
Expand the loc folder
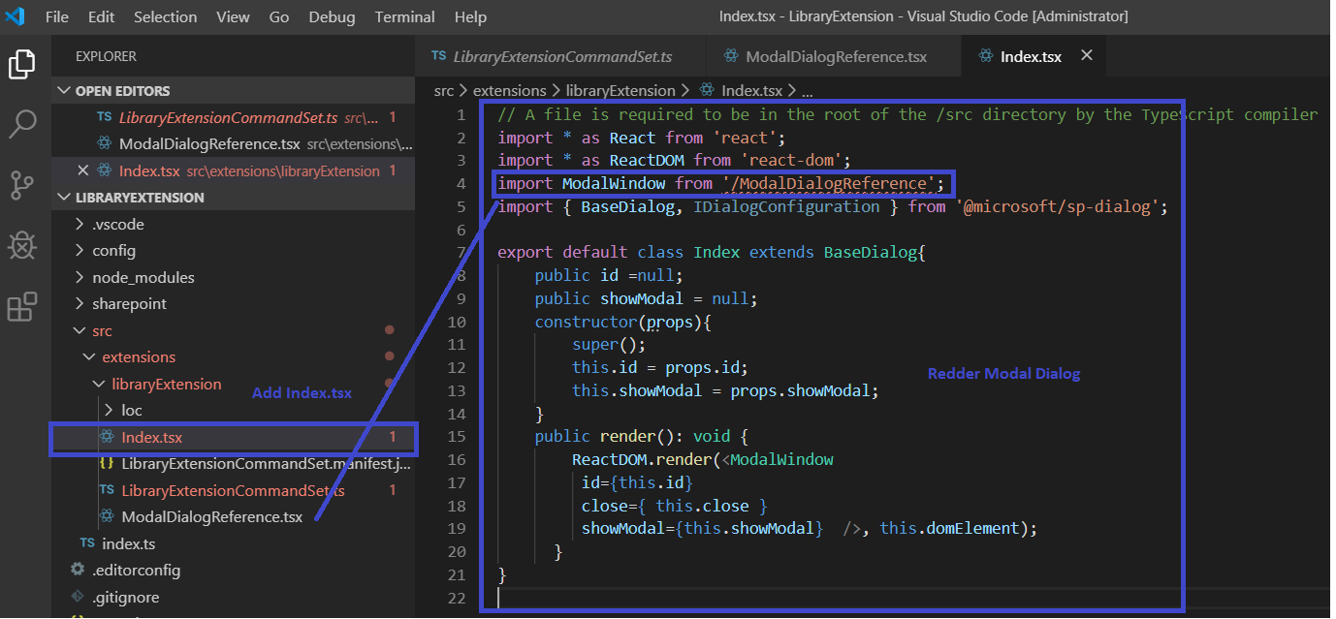(x=233, y=411)
